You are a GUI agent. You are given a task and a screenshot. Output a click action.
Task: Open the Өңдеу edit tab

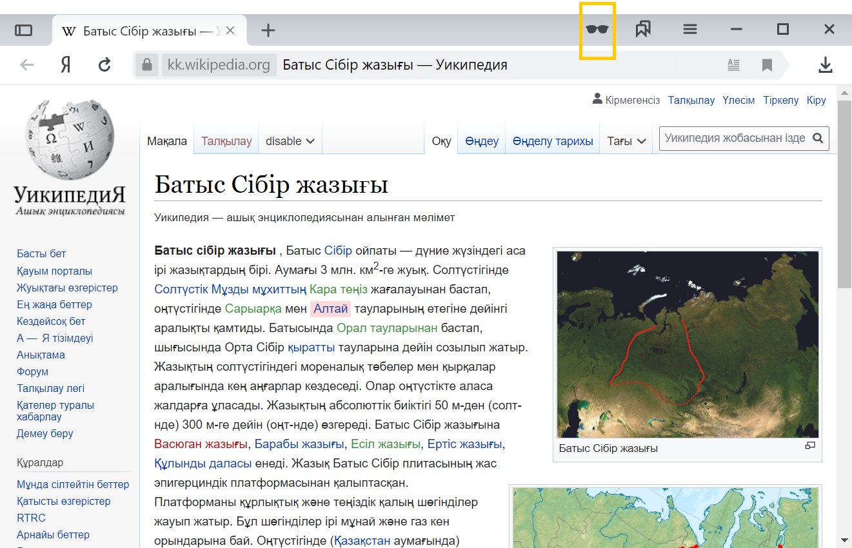coord(482,141)
